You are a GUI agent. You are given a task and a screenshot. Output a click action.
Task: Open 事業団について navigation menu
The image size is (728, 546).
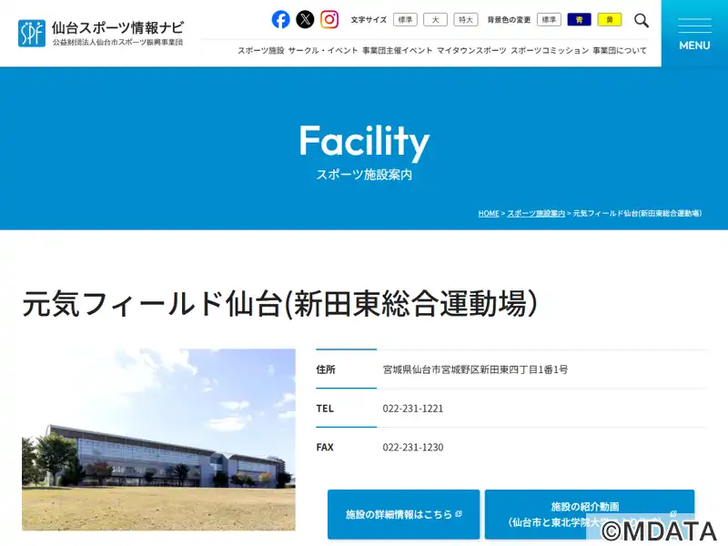point(620,51)
